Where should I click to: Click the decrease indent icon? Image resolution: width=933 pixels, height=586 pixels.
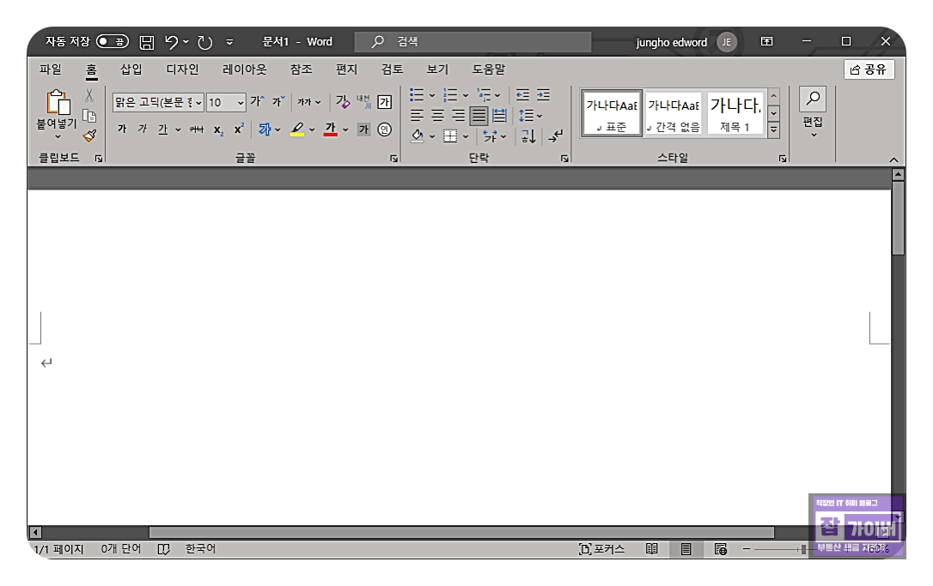522,95
